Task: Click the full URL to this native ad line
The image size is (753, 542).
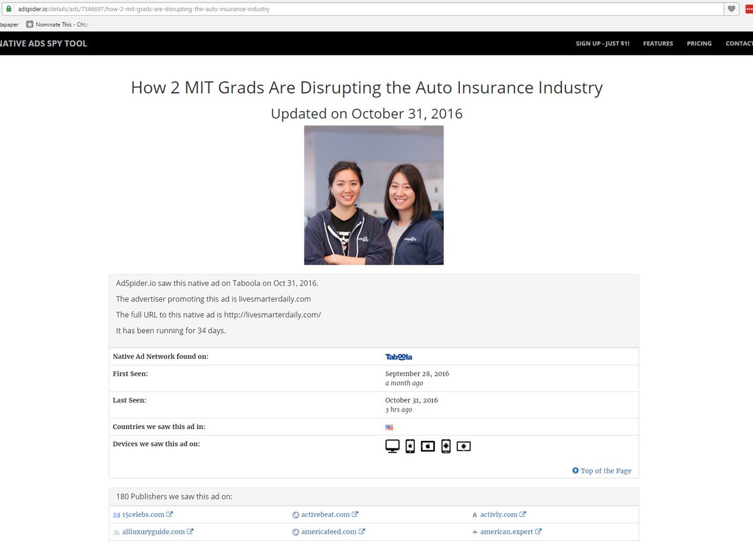Action: 218,314
